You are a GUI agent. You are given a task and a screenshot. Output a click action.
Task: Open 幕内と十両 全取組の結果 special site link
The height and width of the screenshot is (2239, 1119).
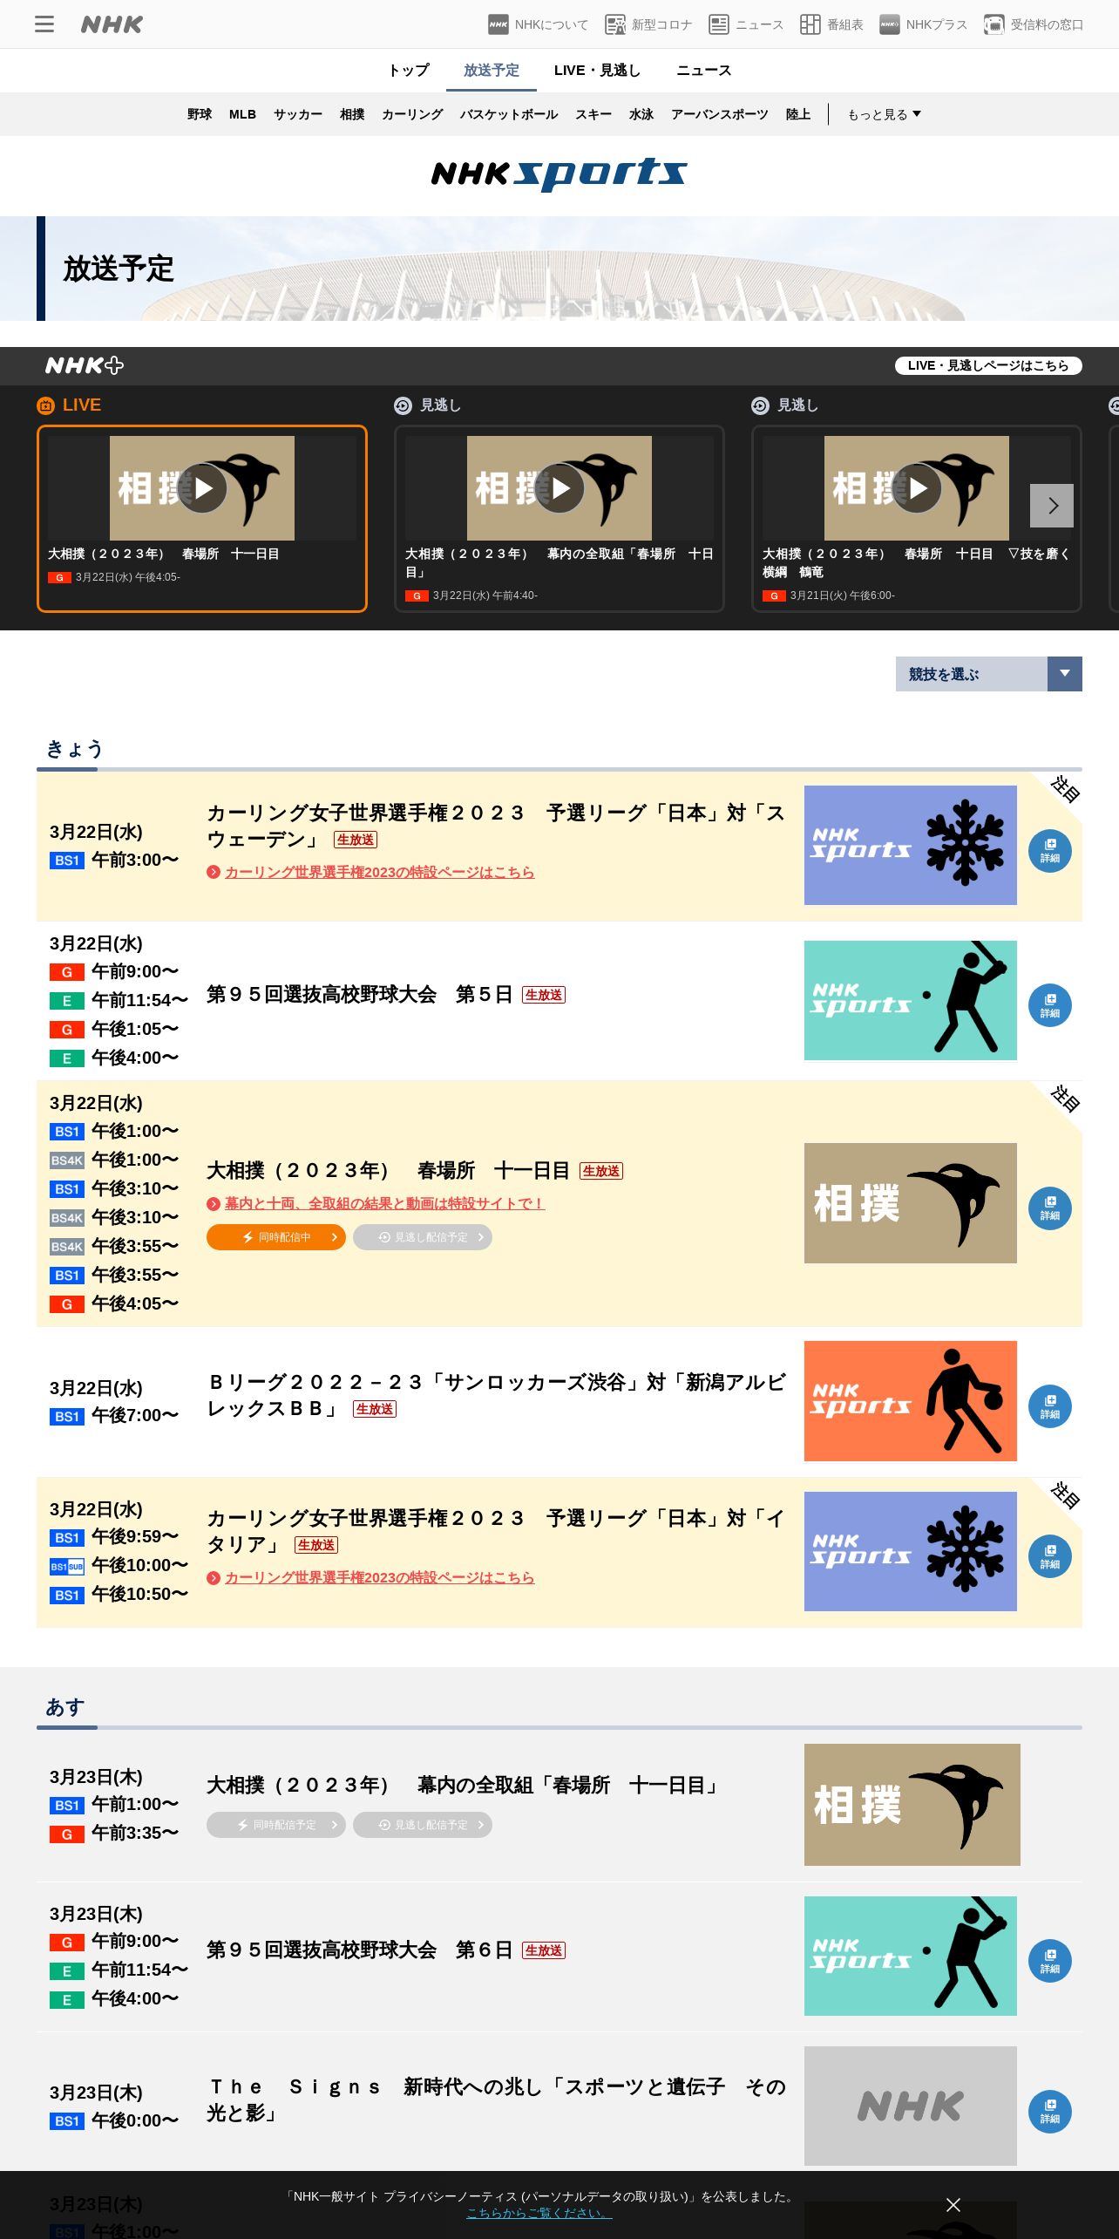point(384,1203)
